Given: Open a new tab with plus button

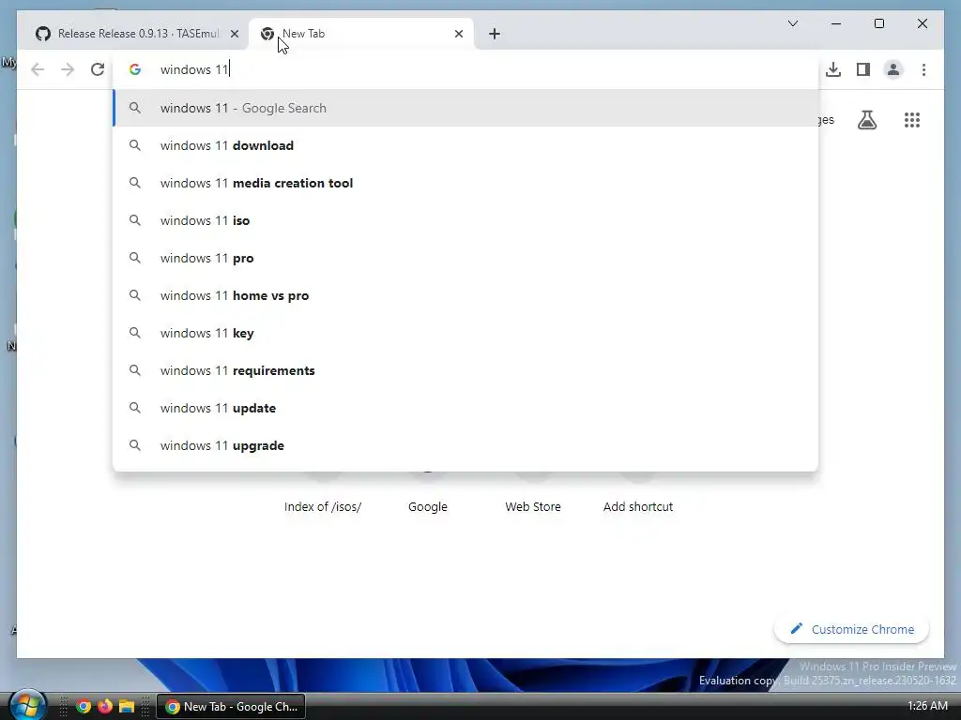Looking at the screenshot, I should point(495,34).
